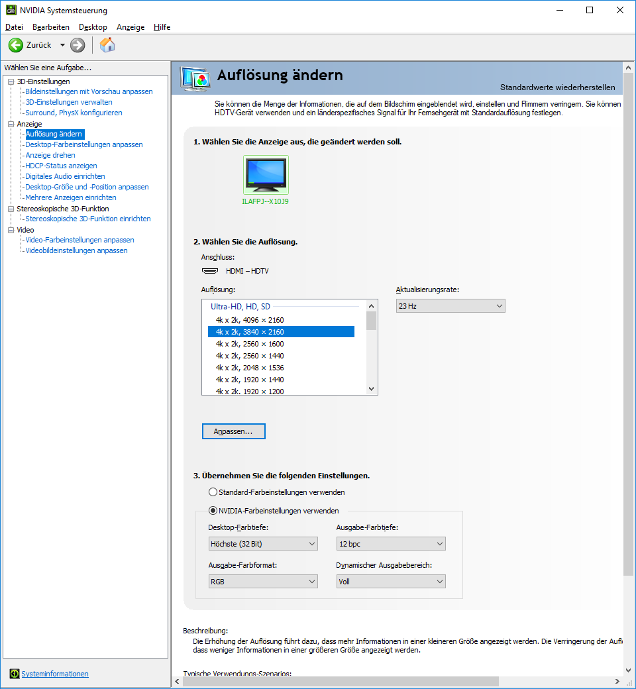Click the main panel scroll-up arrow
Image resolution: width=636 pixels, height=689 pixels.
[629, 68]
